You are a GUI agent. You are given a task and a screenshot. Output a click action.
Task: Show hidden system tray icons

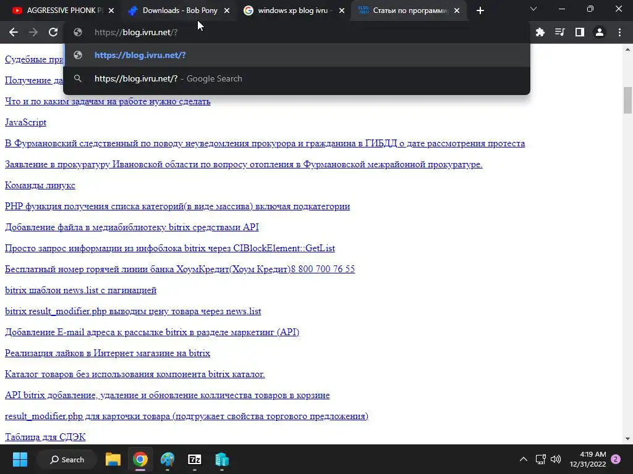[x=523, y=459]
